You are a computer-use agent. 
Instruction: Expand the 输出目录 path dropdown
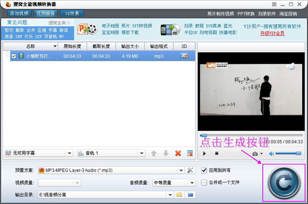click(x=170, y=195)
